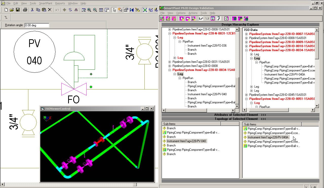The width and height of the screenshot is (324, 188).
Task: Select item B Ball valve in right Sub Items list
Action: click(274, 146)
